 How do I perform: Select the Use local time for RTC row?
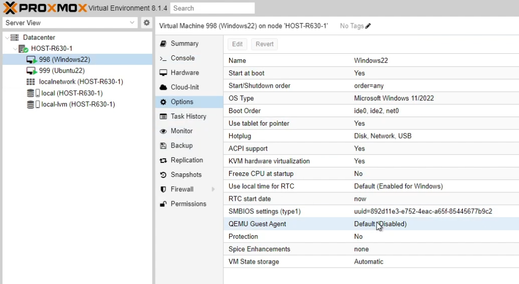pyautogui.click(x=372, y=186)
